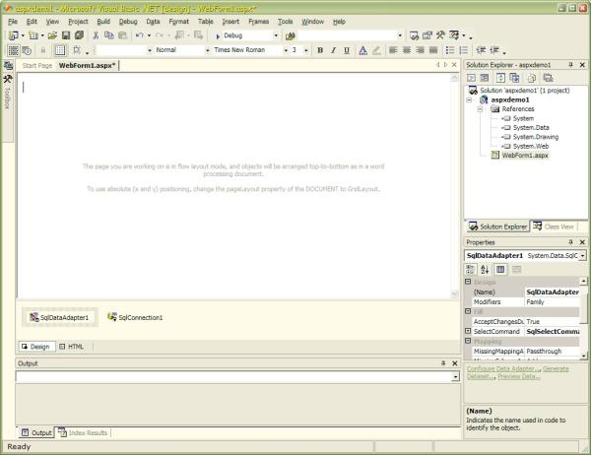Click the Preview Data link
The image size is (591, 455).
point(519,376)
